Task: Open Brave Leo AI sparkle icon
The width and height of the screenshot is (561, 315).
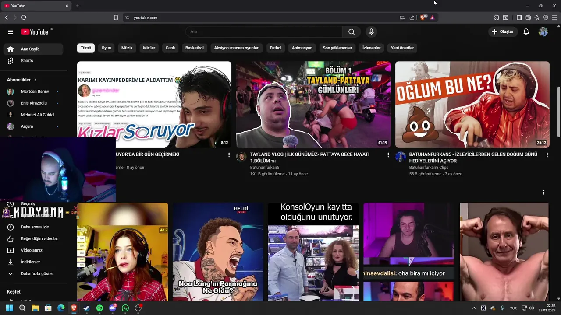Action: pyautogui.click(x=537, y=17)
